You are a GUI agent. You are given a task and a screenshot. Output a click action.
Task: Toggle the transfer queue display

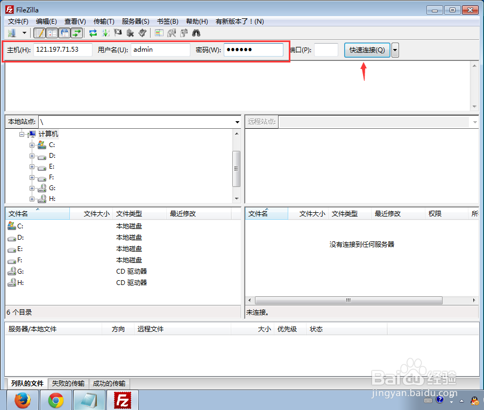77,33
